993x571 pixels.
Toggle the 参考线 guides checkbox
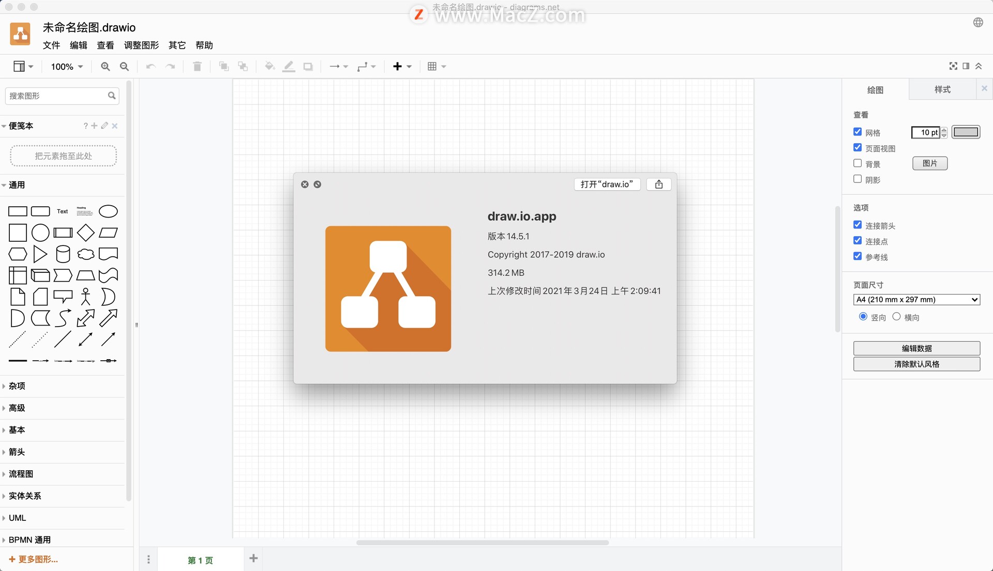point(857,256)
